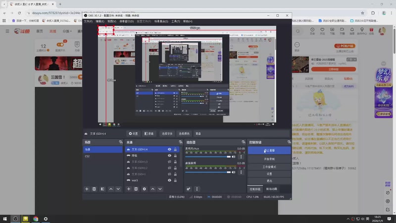Click the Sources list scrollbar

click(x=181, y=157)
